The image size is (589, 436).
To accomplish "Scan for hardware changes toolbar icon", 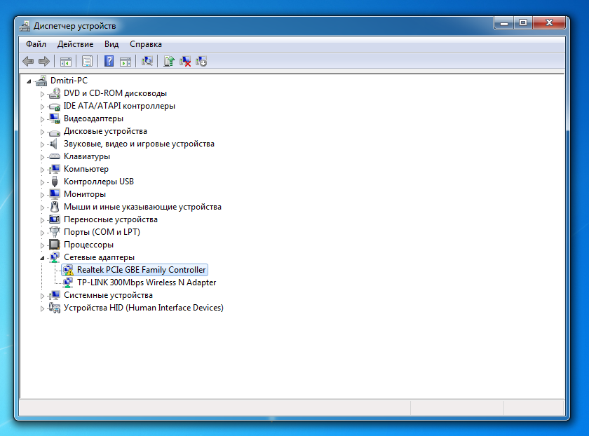I will click(147, 61).
